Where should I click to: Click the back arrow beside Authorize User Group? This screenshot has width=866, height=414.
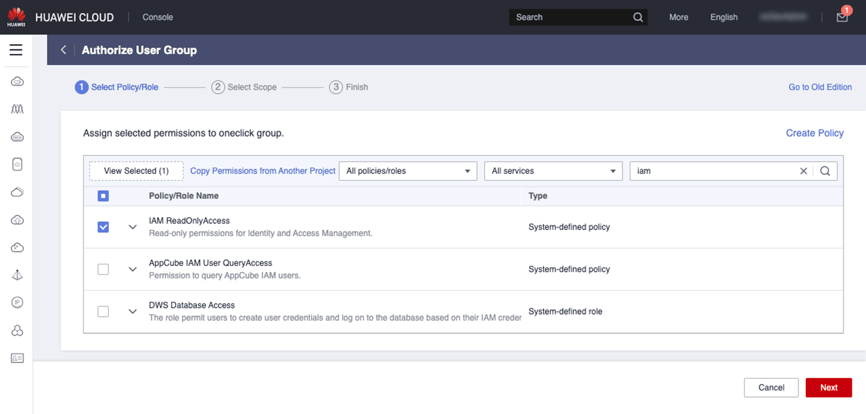(64, 50)
